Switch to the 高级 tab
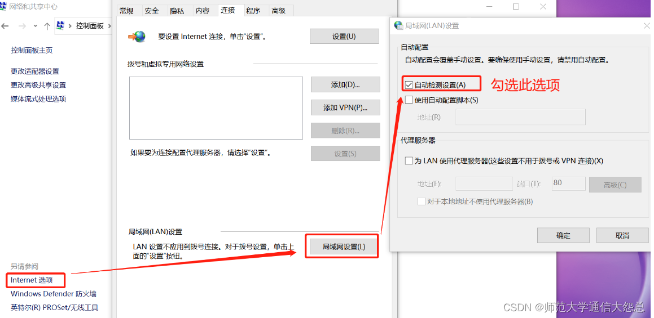 click(279, 11)
